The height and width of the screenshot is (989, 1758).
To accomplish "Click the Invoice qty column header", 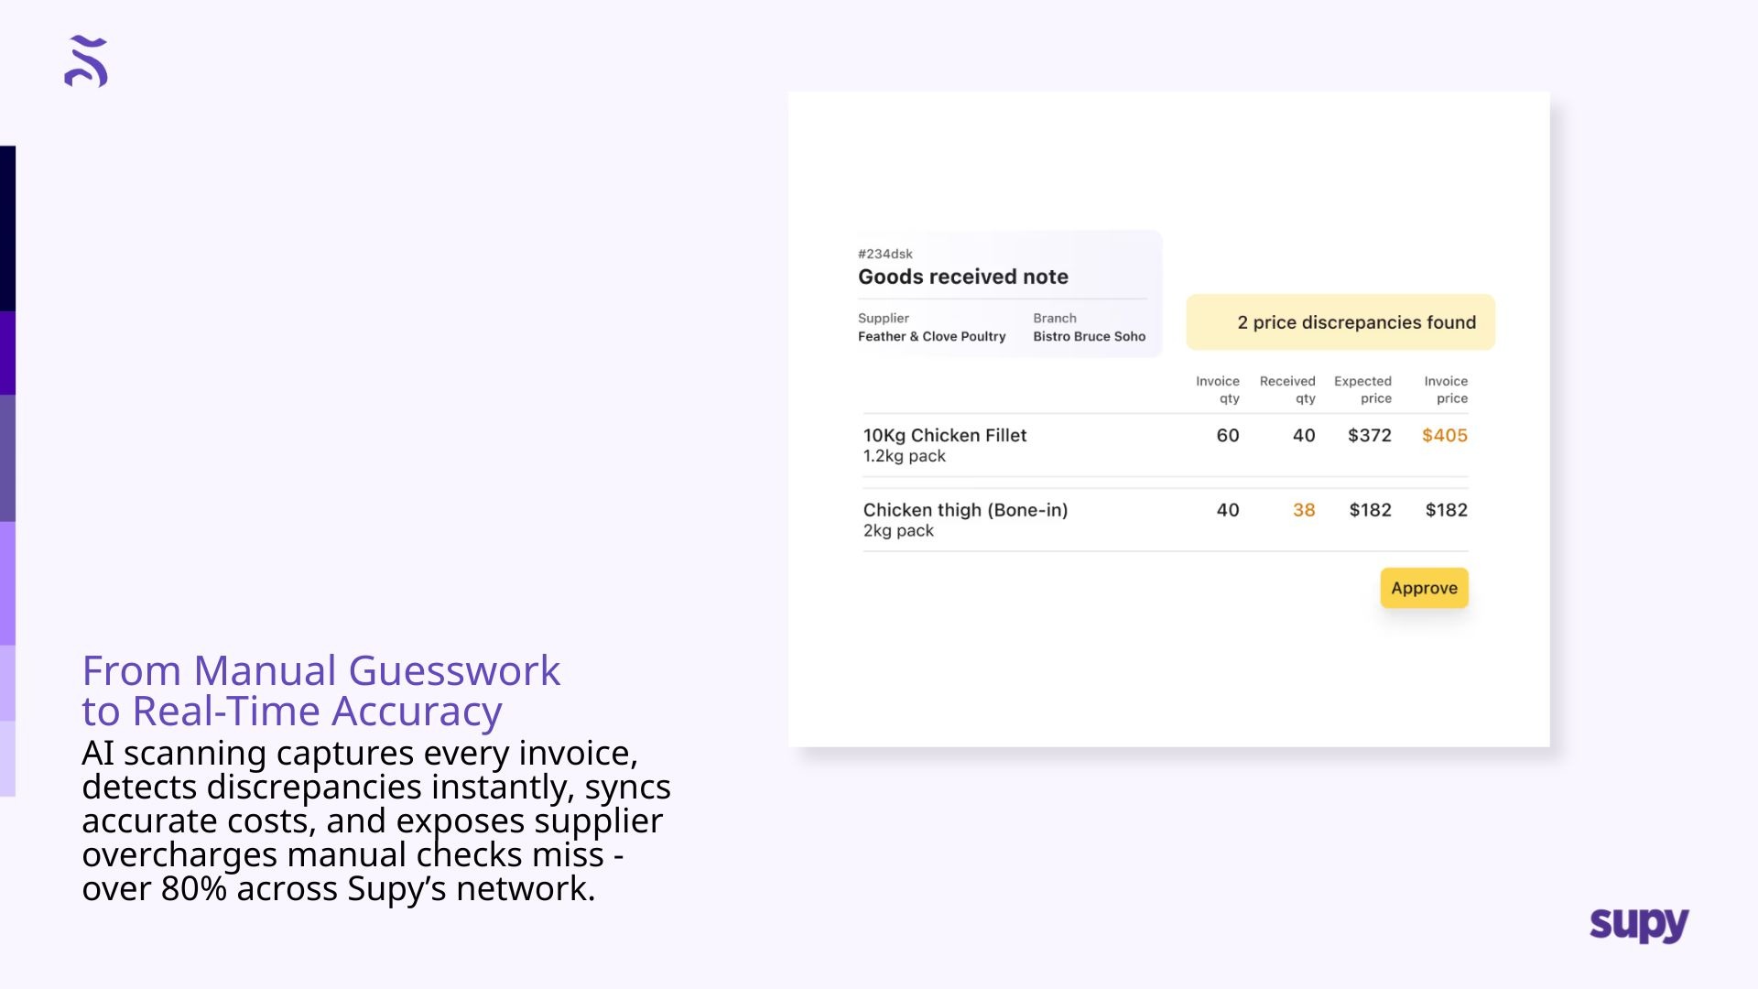I will click(x=1218, y=389).
